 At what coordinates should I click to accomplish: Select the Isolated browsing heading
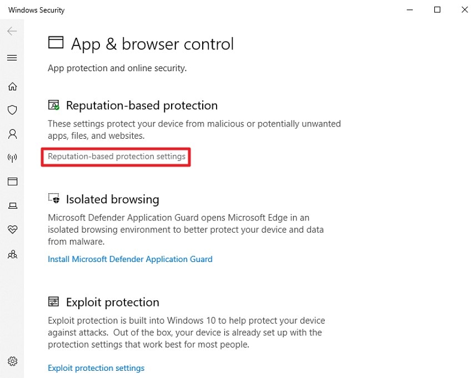click(112, 199)
